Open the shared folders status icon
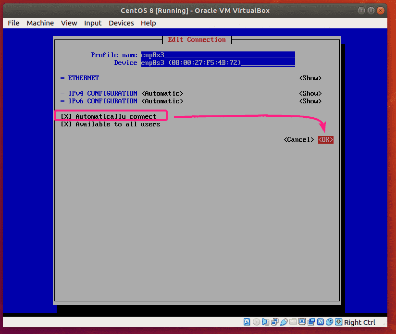The width and height of the screenshot is (396, 334). (293, 322)
